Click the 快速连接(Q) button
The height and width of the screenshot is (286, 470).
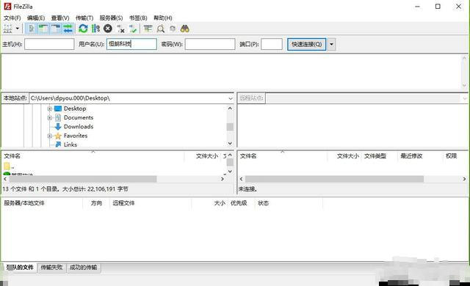[x=307, y=44]
